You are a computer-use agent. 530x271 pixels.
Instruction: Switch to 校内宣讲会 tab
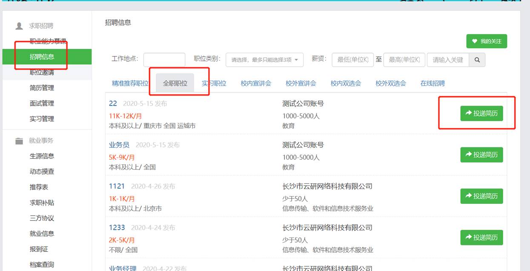click(256, 83)
